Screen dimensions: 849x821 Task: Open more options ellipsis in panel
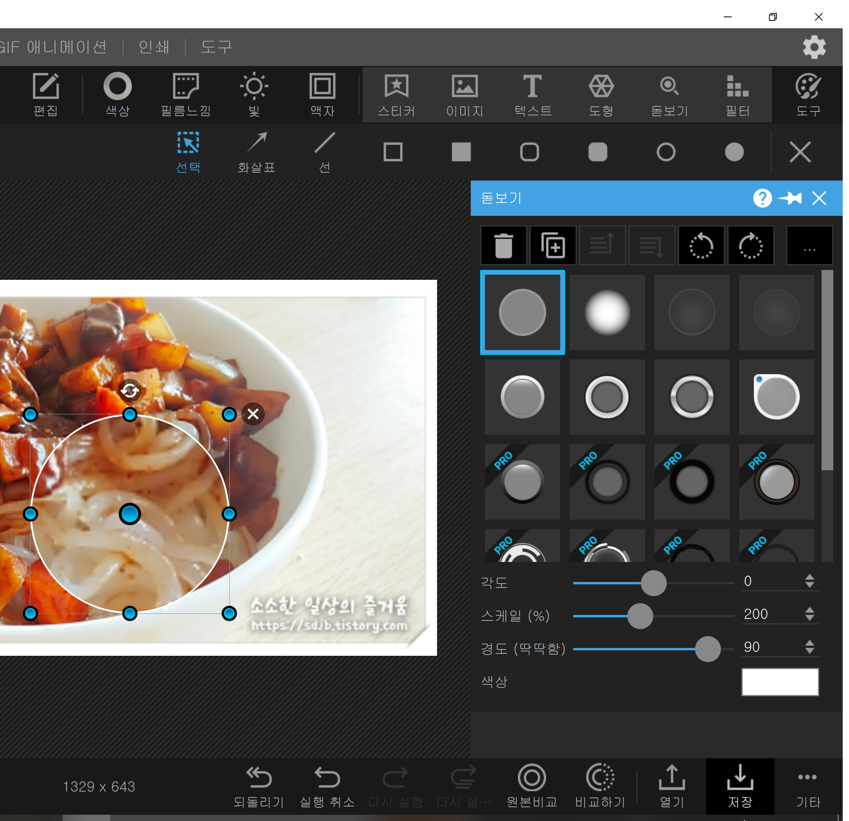tap(809, 245)
